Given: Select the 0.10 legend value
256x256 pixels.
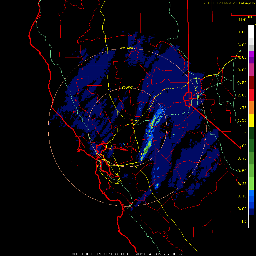Looking at the screenshot, I should click(242, 196).
